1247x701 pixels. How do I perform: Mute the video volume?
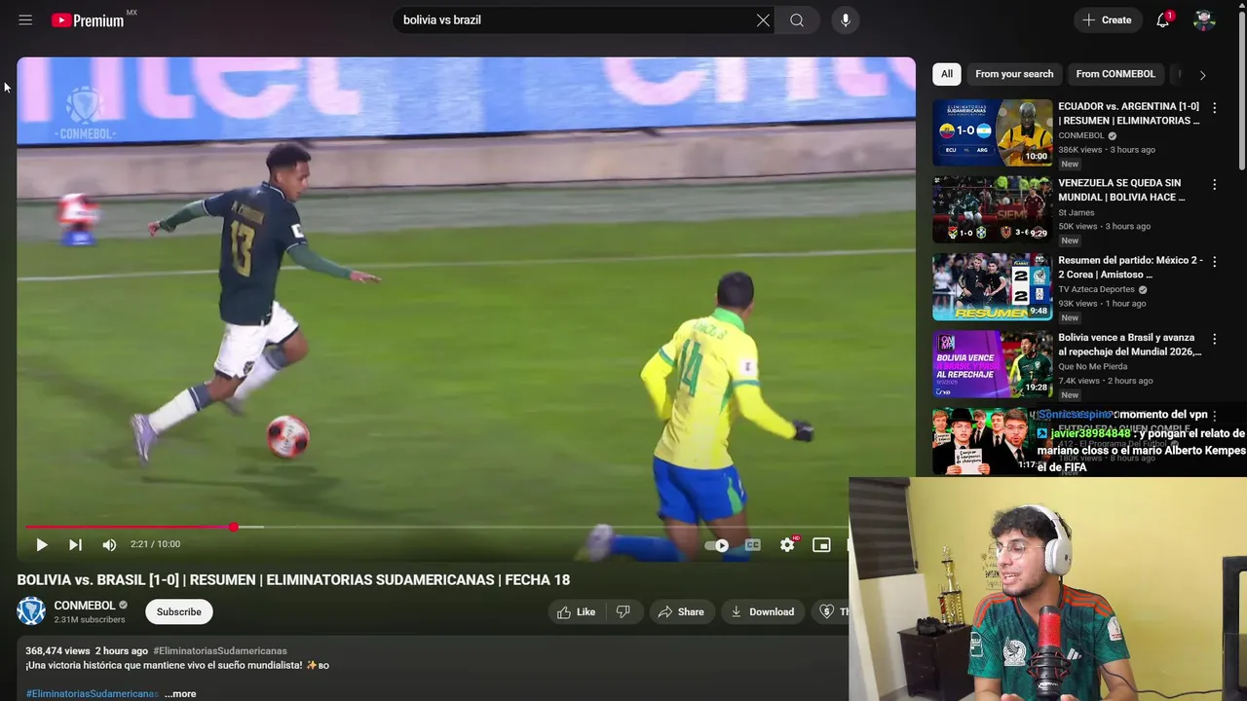point(109,545)
